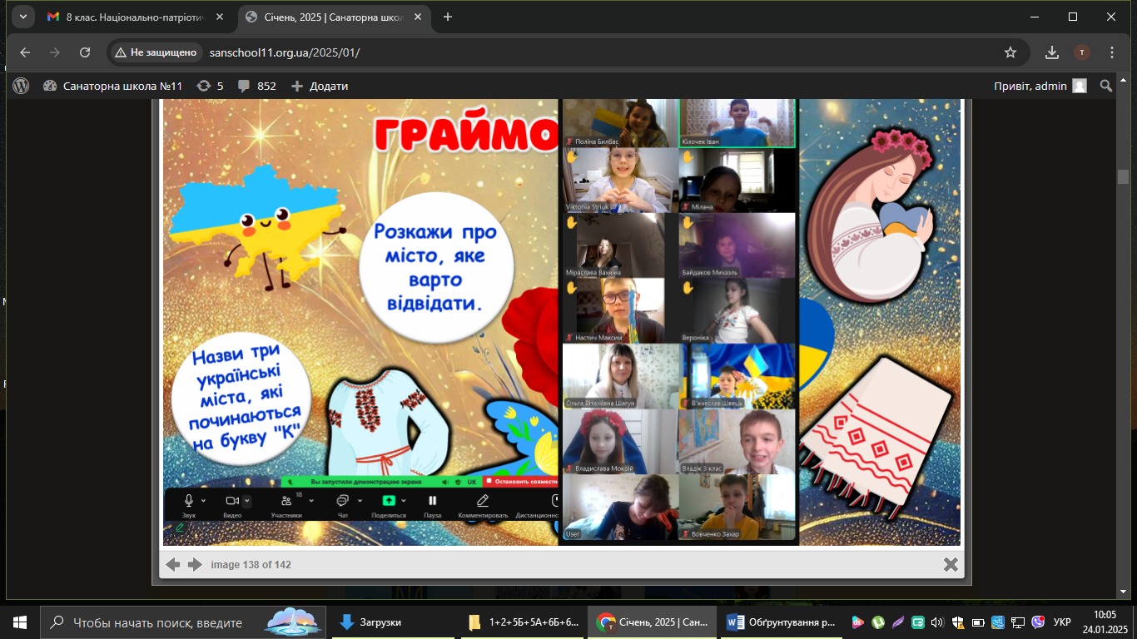Open WordPress updates showing 5
This screenshot has height=639, width=1137.
(x=210, y=86)
